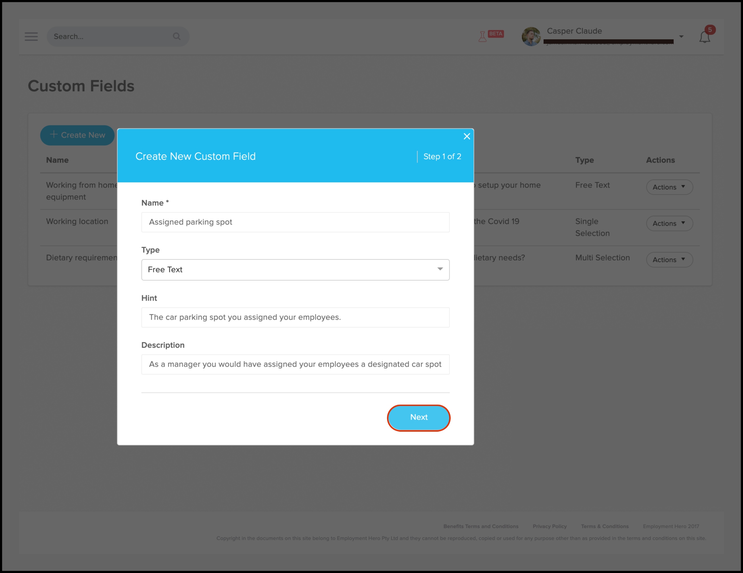Click into the Name input field
The height and width of the screenshot is (573, 743).
click(295, 222)
